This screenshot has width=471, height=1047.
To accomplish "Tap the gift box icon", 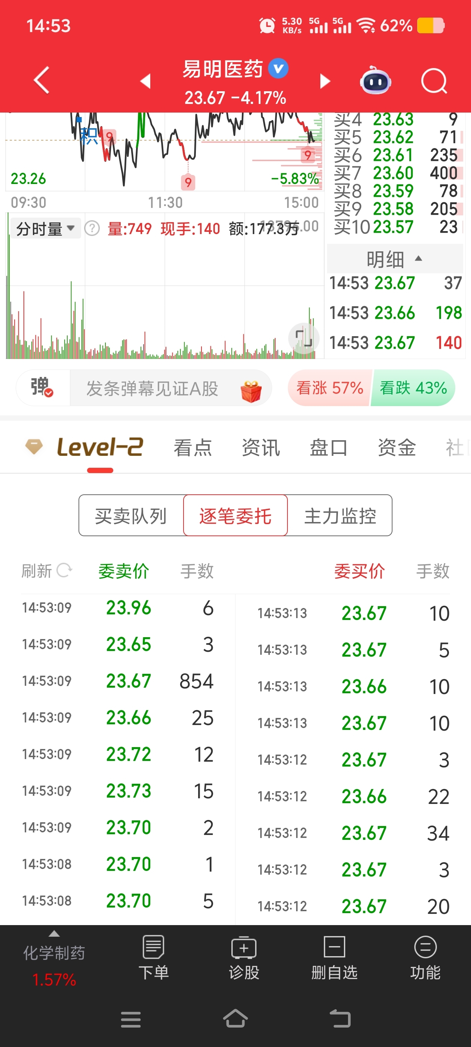I will tap(251, 391).
